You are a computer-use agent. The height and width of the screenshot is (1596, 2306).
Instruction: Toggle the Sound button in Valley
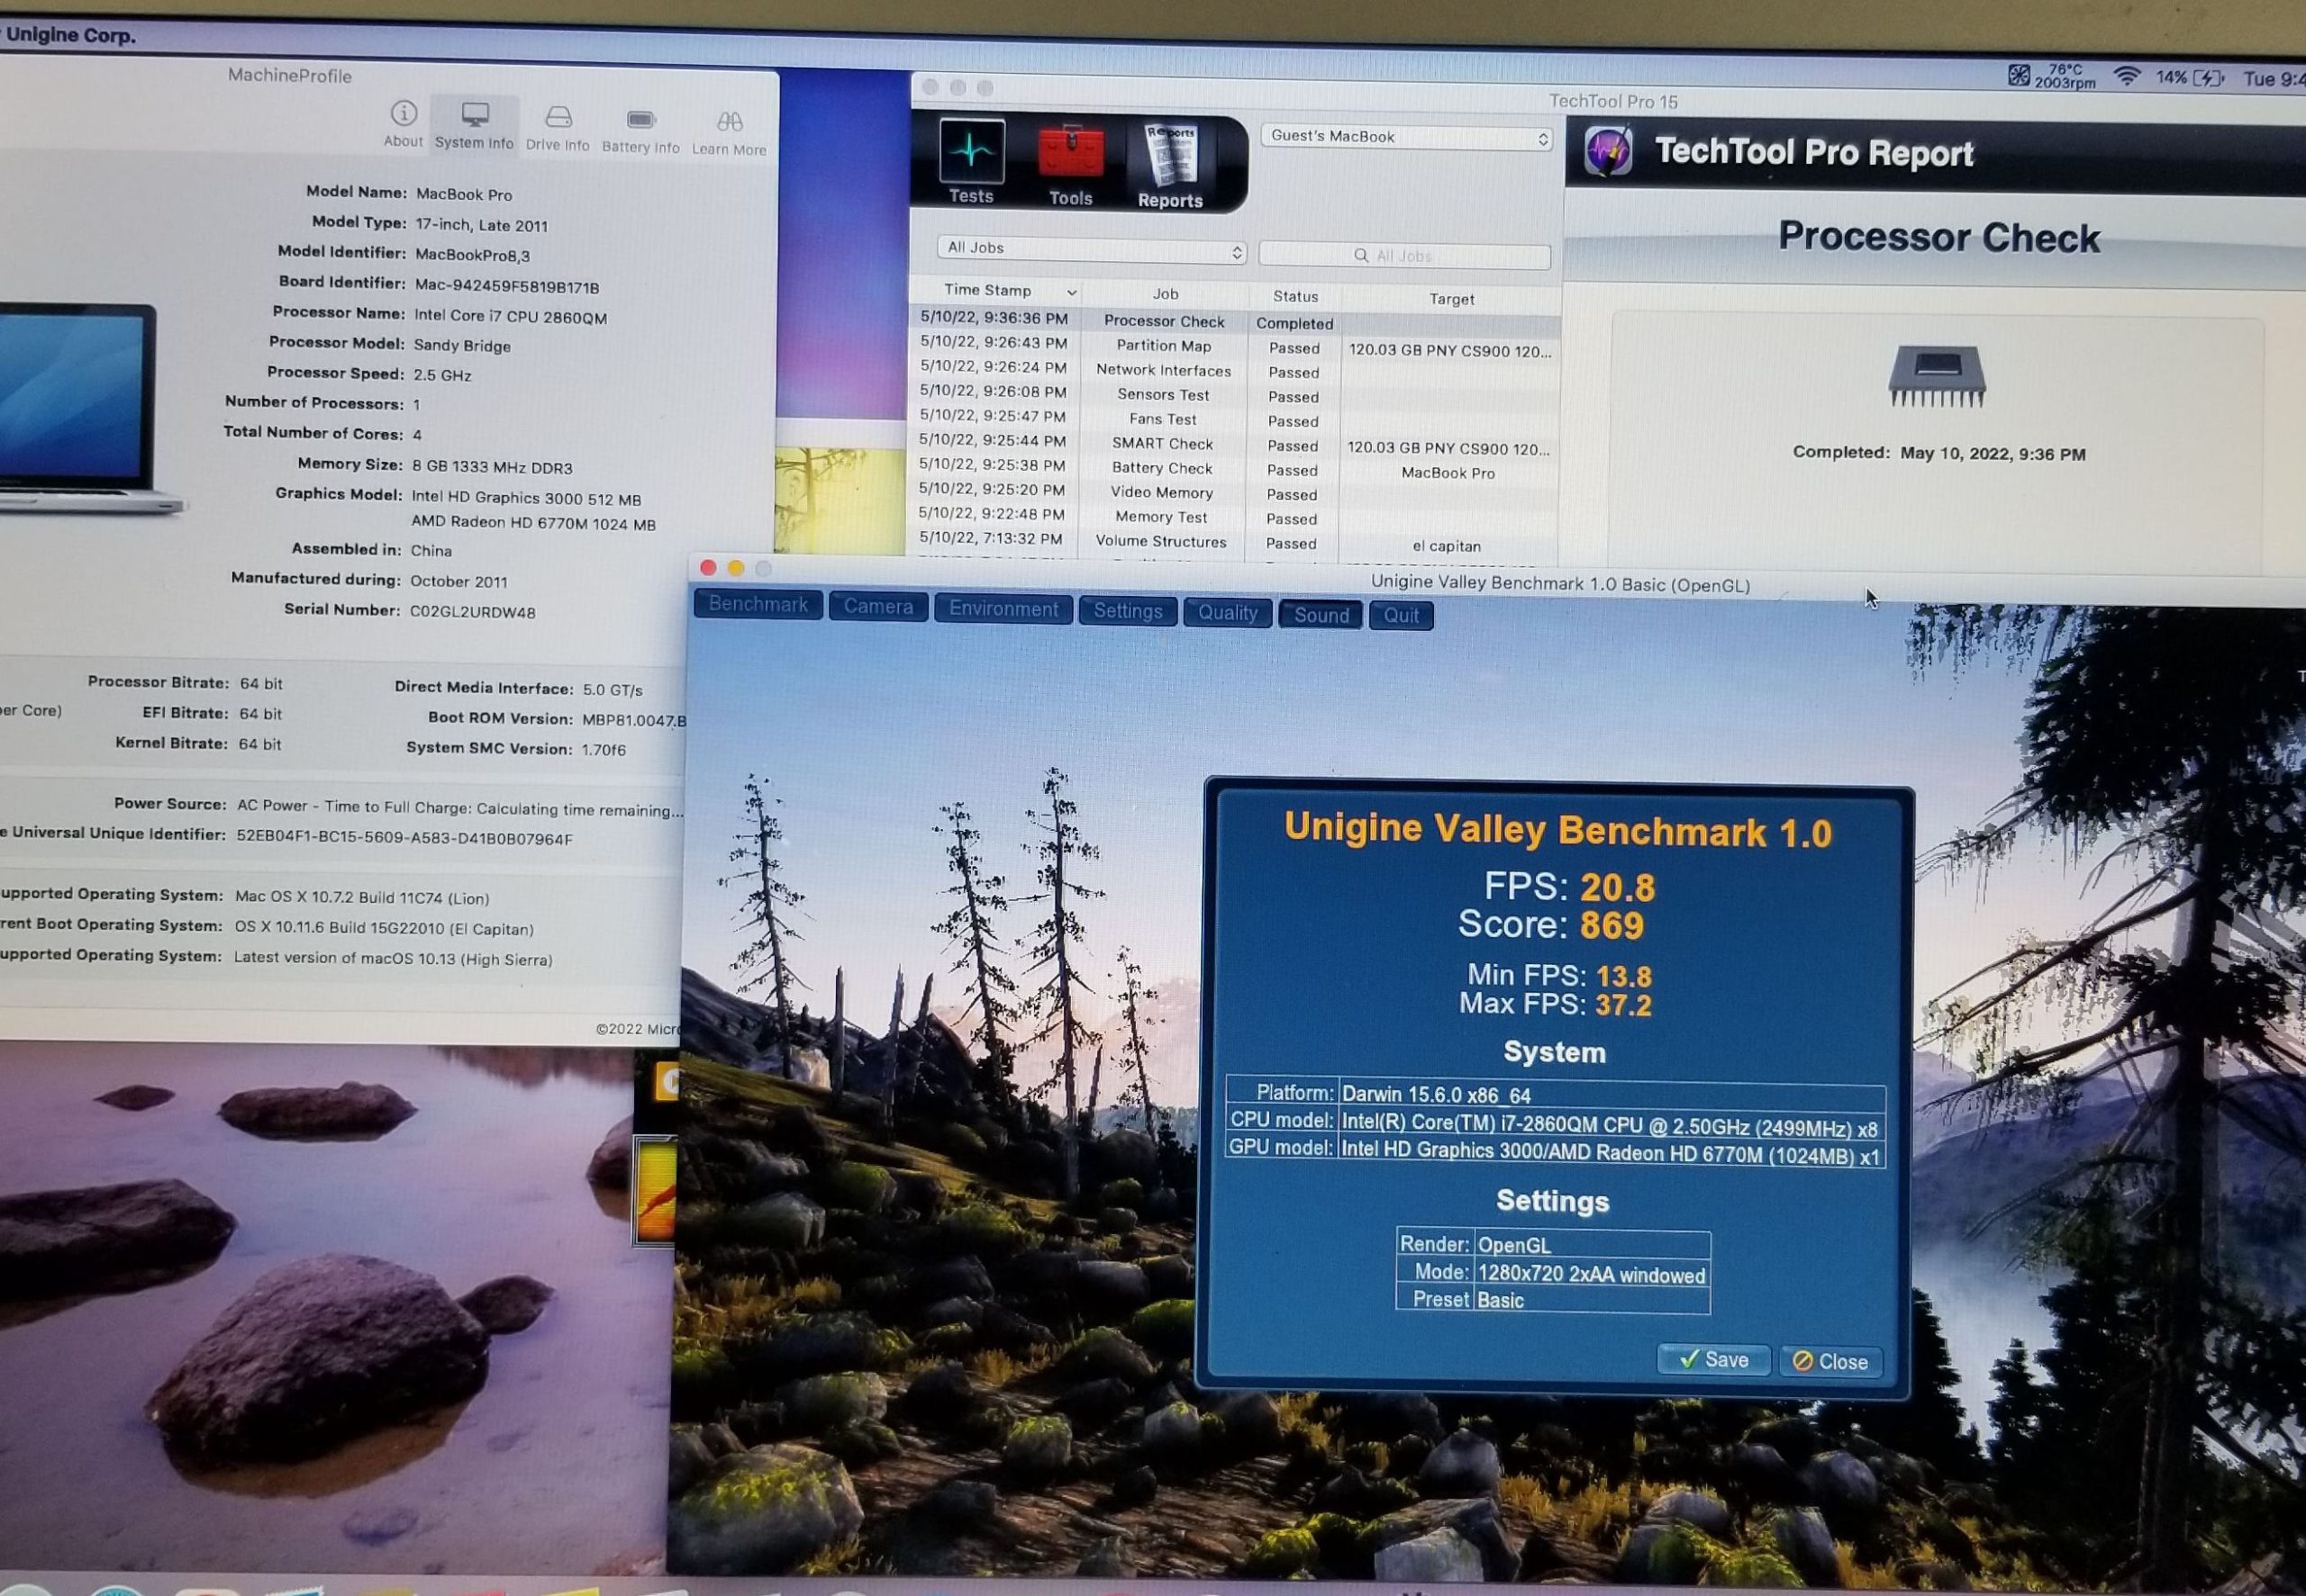coord(1321,615)
